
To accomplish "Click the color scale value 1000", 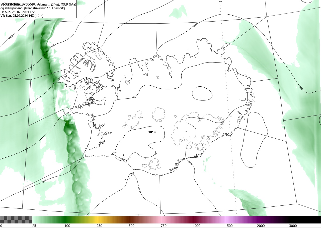I will point(197,226).
